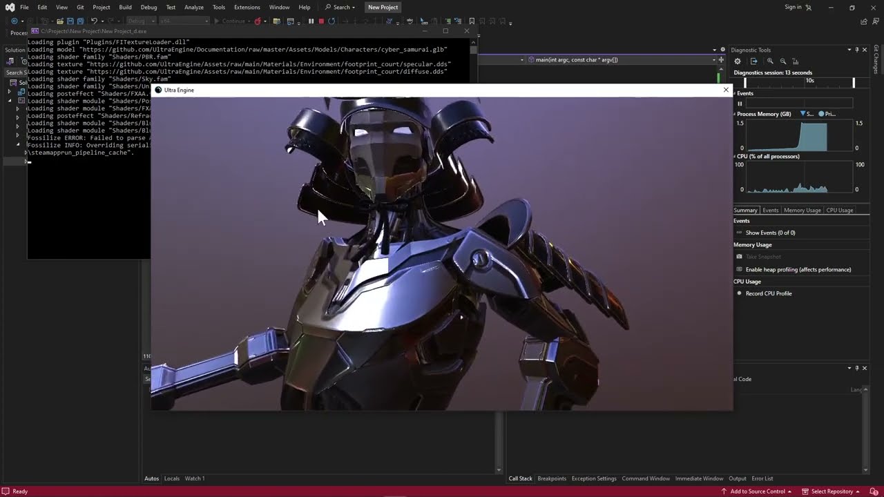Click the notifications bell in status bar
884x497 pixels.
pos(874,491)
